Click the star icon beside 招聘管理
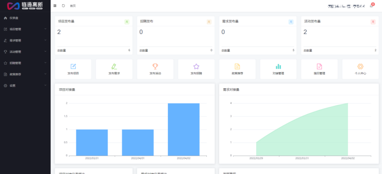The image size is (382, 174). 5,63
